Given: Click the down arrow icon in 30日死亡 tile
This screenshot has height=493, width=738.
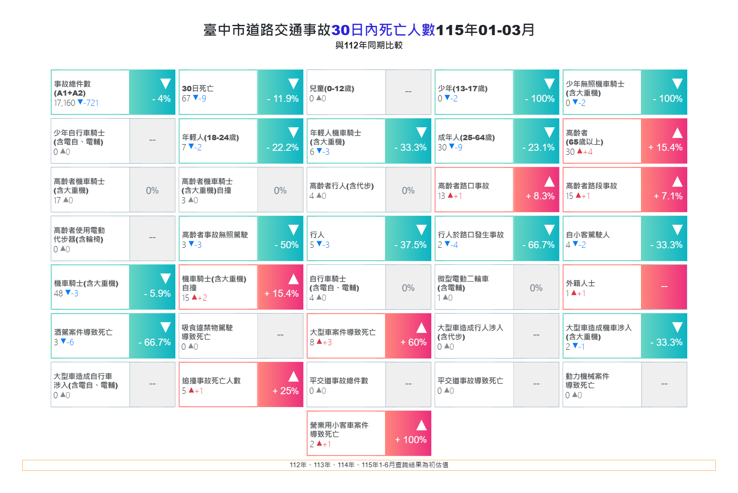Looking at the screenshot, I should [293, 84].
